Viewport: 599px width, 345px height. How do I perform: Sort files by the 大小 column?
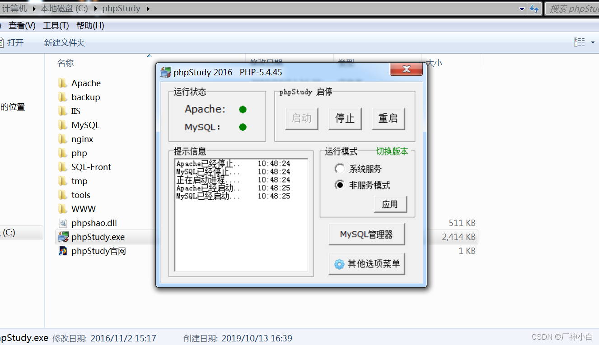tap(435, 63)
